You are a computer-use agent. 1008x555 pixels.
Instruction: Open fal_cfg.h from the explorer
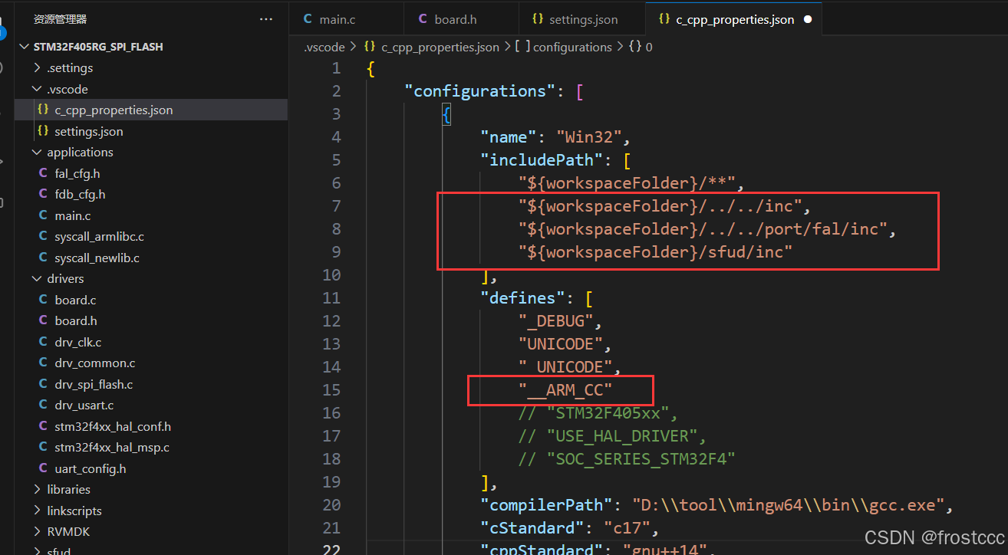[x=79, y=172]
